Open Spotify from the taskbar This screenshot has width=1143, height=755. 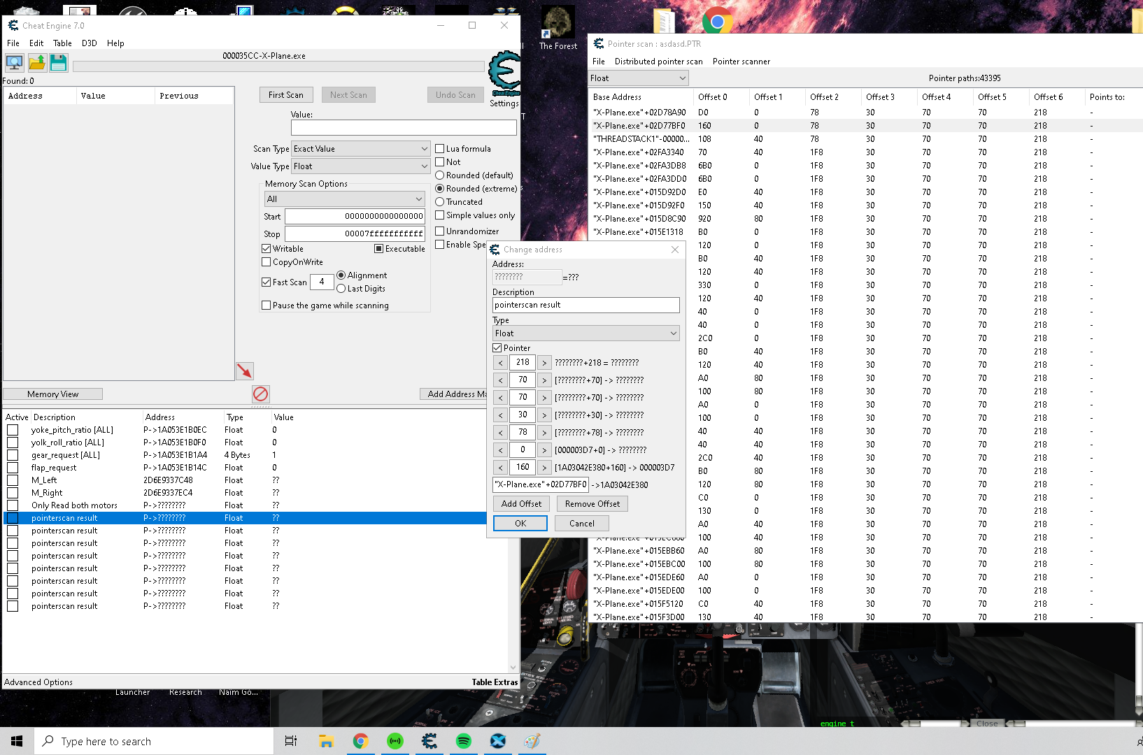tap(463, 741)
